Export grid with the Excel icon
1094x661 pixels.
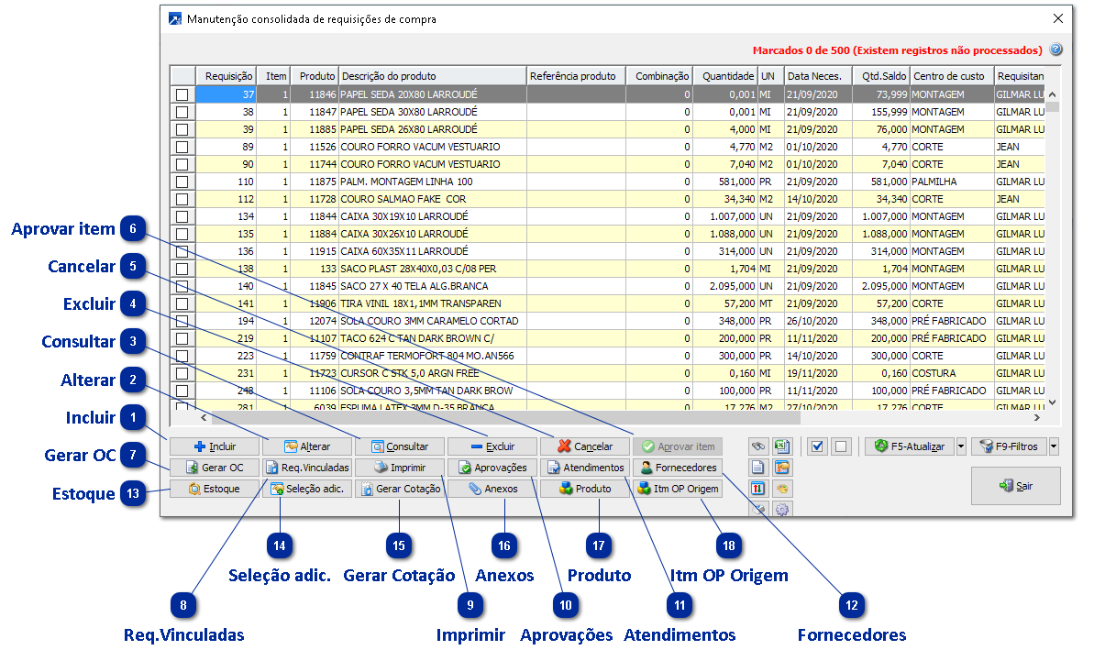pos(782,446)
